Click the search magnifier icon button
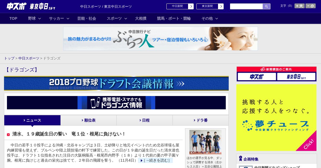The width and height of the screenshot is (321, 168). click(x=266, y=6)
